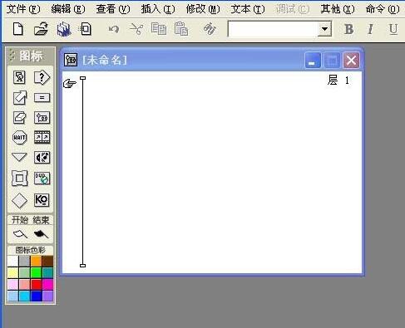Viewport: 405px width, 328px height.
Task: Pick the bright green icon color swatch
Action: pyautogui.click(x=36, y=272)
